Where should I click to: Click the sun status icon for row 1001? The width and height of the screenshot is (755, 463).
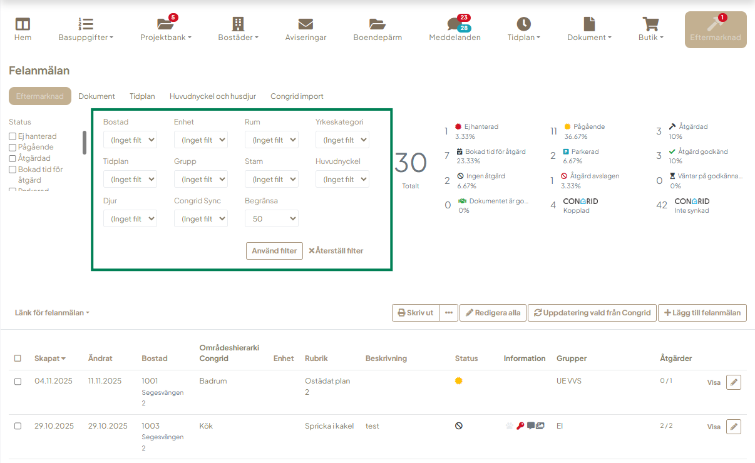coord(459,381)
